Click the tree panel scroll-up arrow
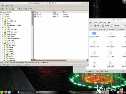The image size is (126, 94). coord(32,12)
